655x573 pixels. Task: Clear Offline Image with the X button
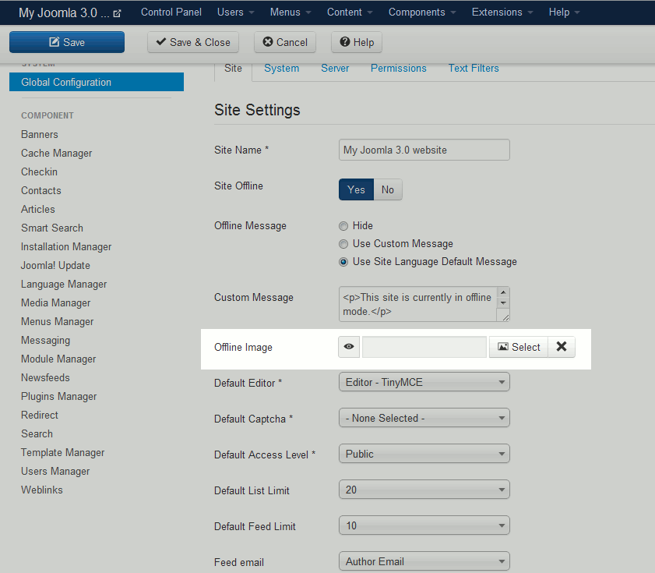click(562, 347)
